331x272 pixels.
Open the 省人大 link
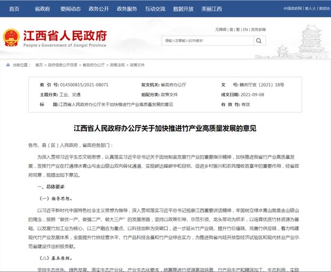[x=311, y=8]
